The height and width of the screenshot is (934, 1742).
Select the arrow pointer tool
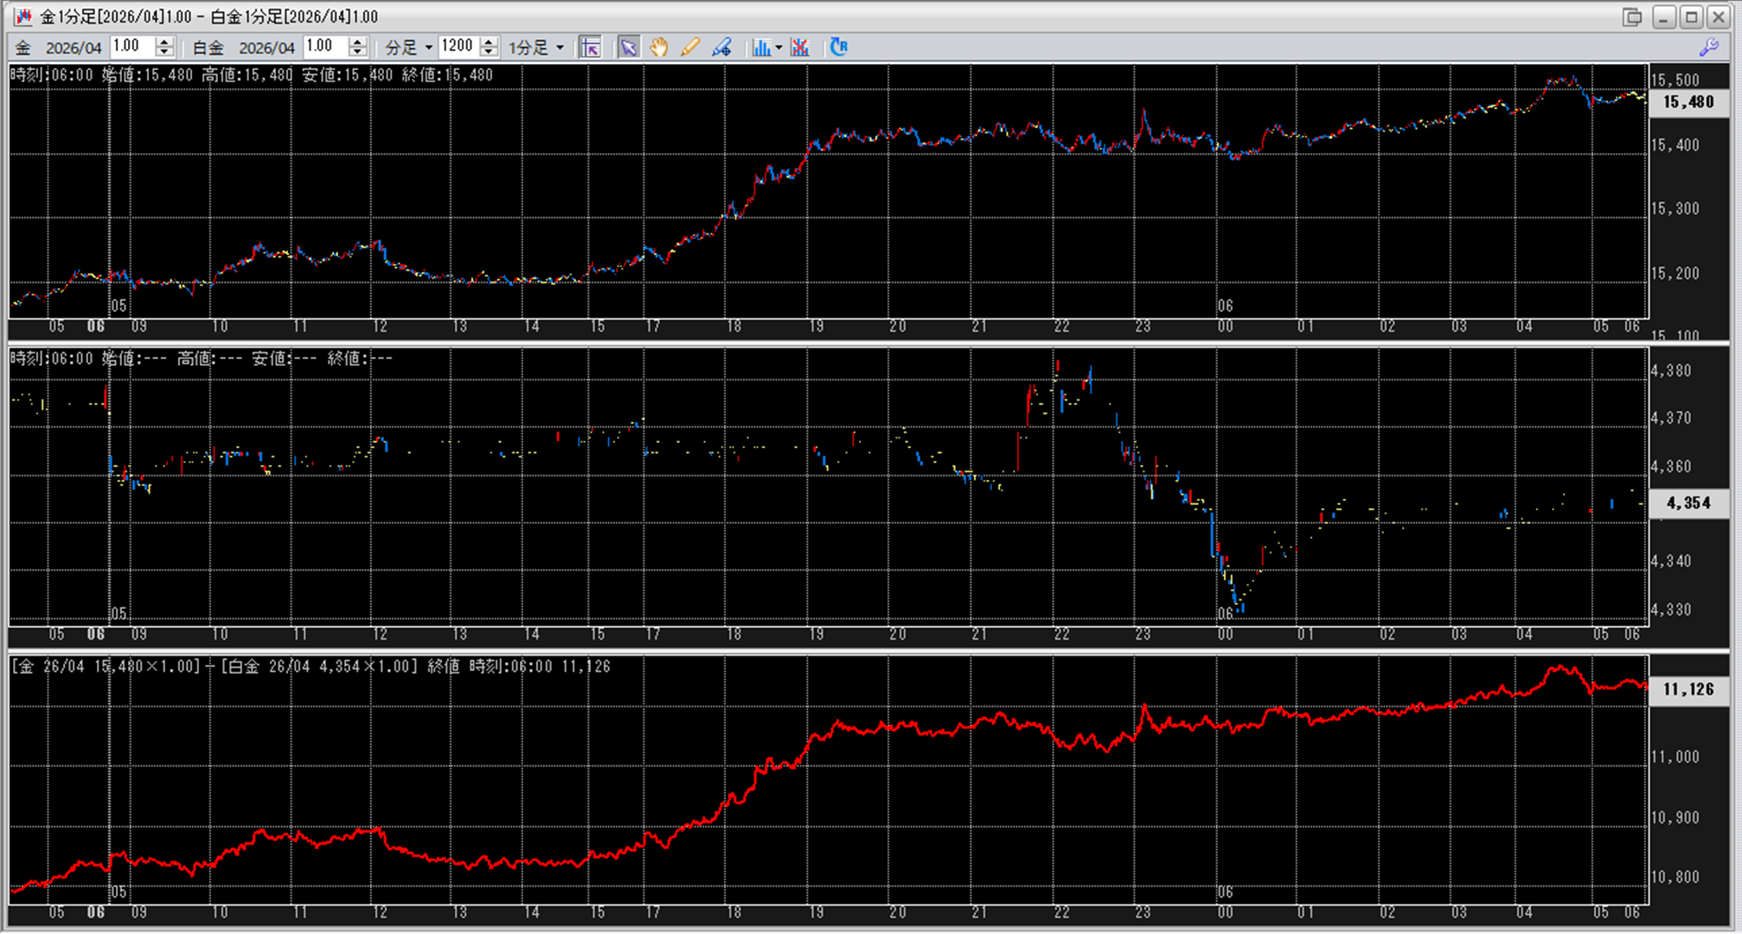tap(629, 48)
